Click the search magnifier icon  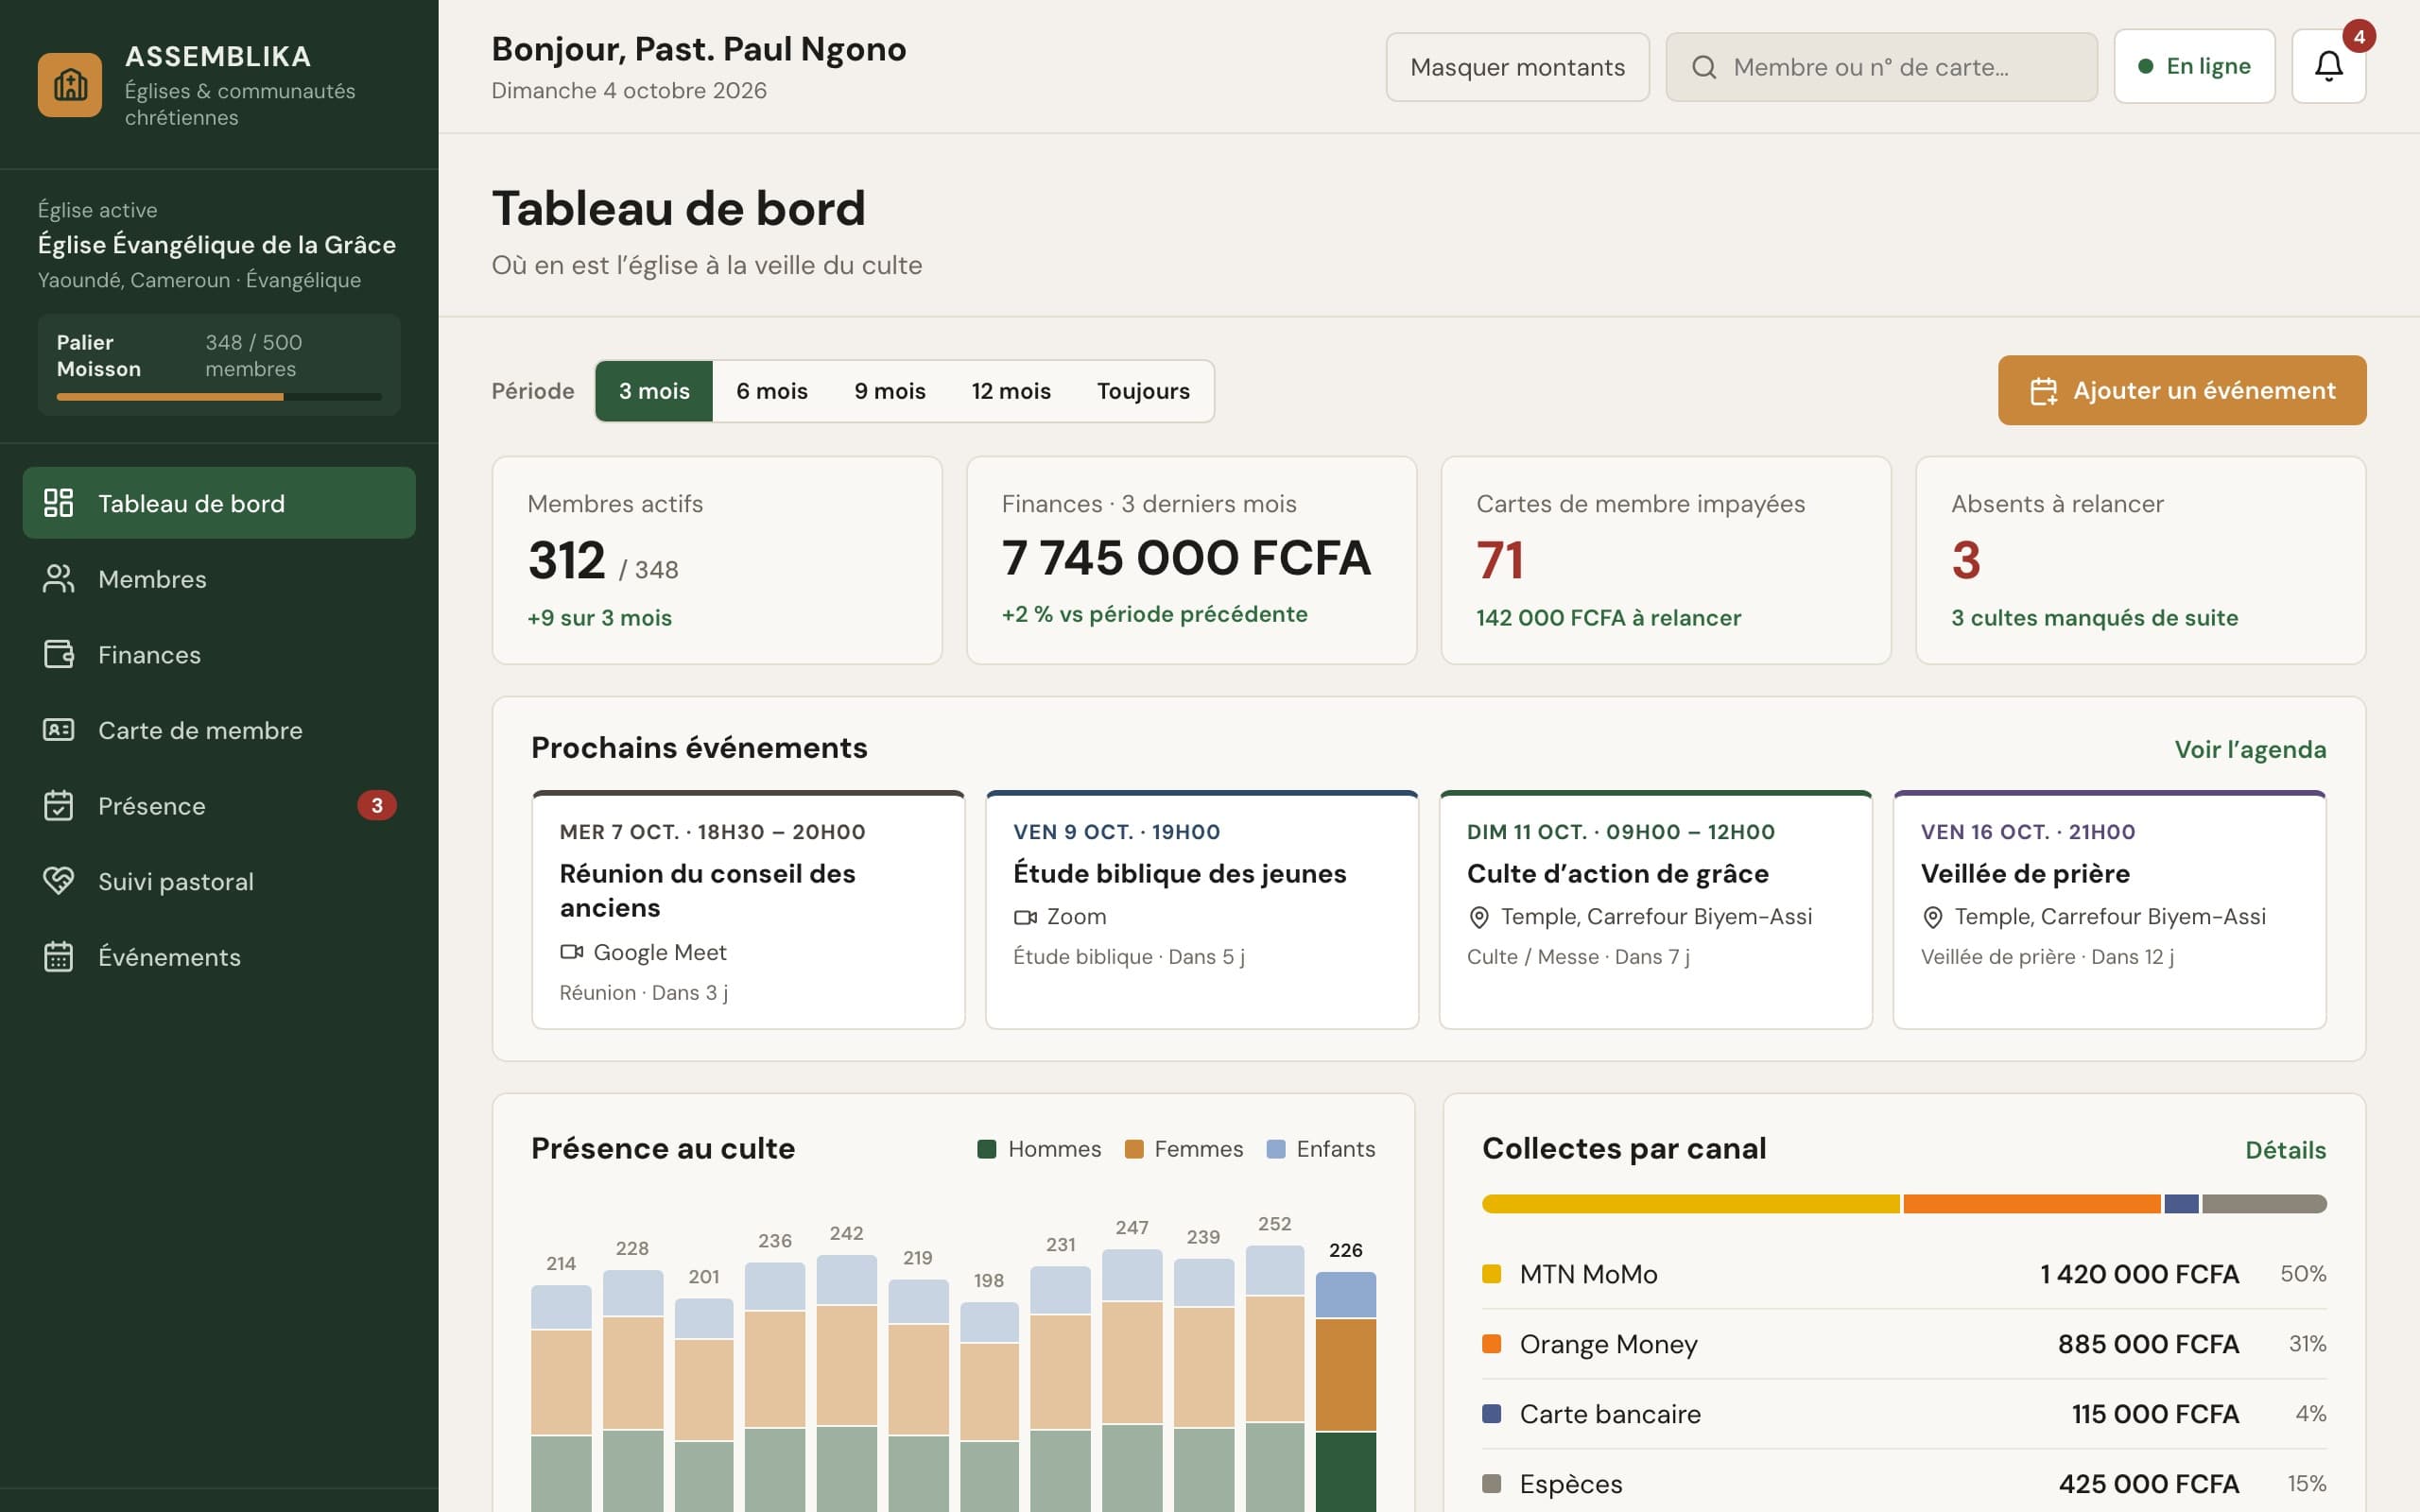(x=1704, y=67)
